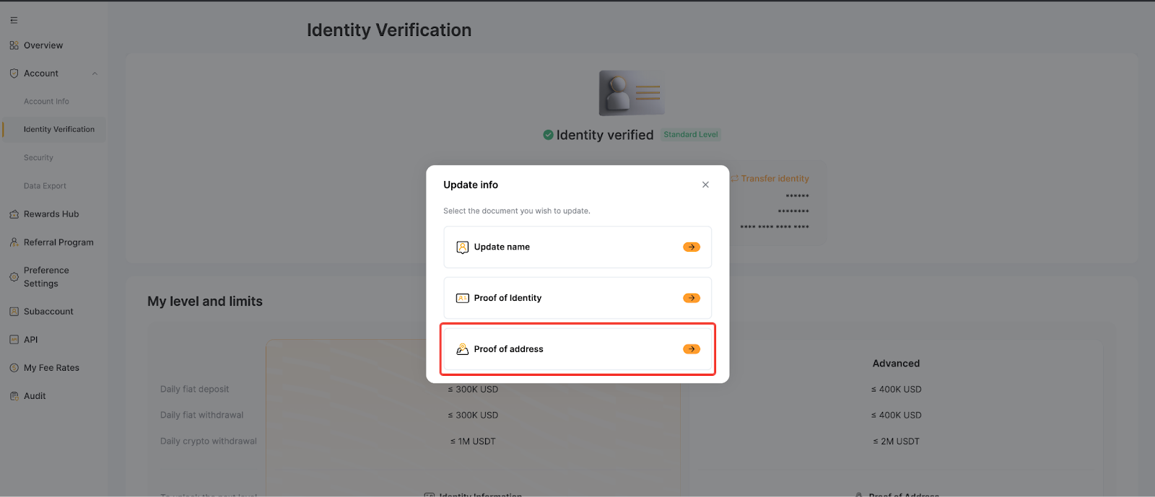Close the Update info dialog

point(705,185)
